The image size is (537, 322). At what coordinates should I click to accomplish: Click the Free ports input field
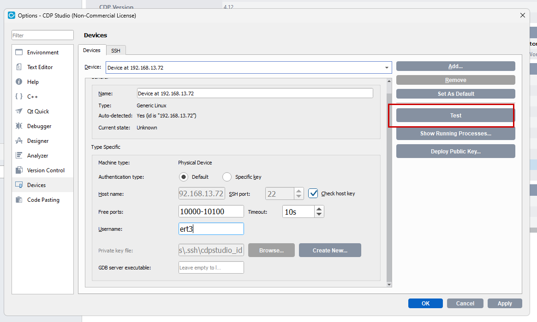[x=211, y=211]
